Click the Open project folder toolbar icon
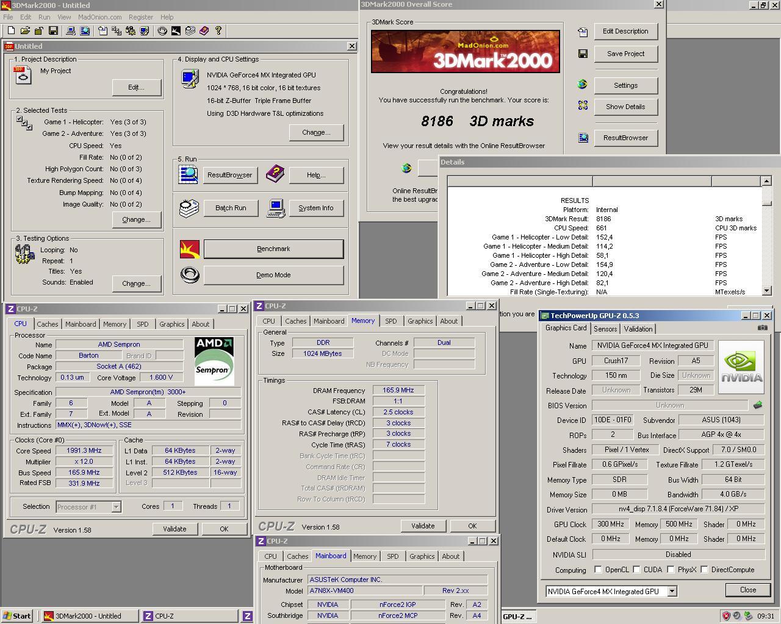Image resolution: width=781 pixels, height=624 pixels. pos(25,30)
